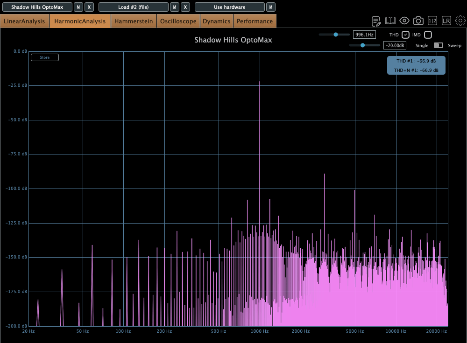Screen dimensions: 467x343
Task: Remove the Shadow Hills OptoMax slot
Action: tap(90, 7)
